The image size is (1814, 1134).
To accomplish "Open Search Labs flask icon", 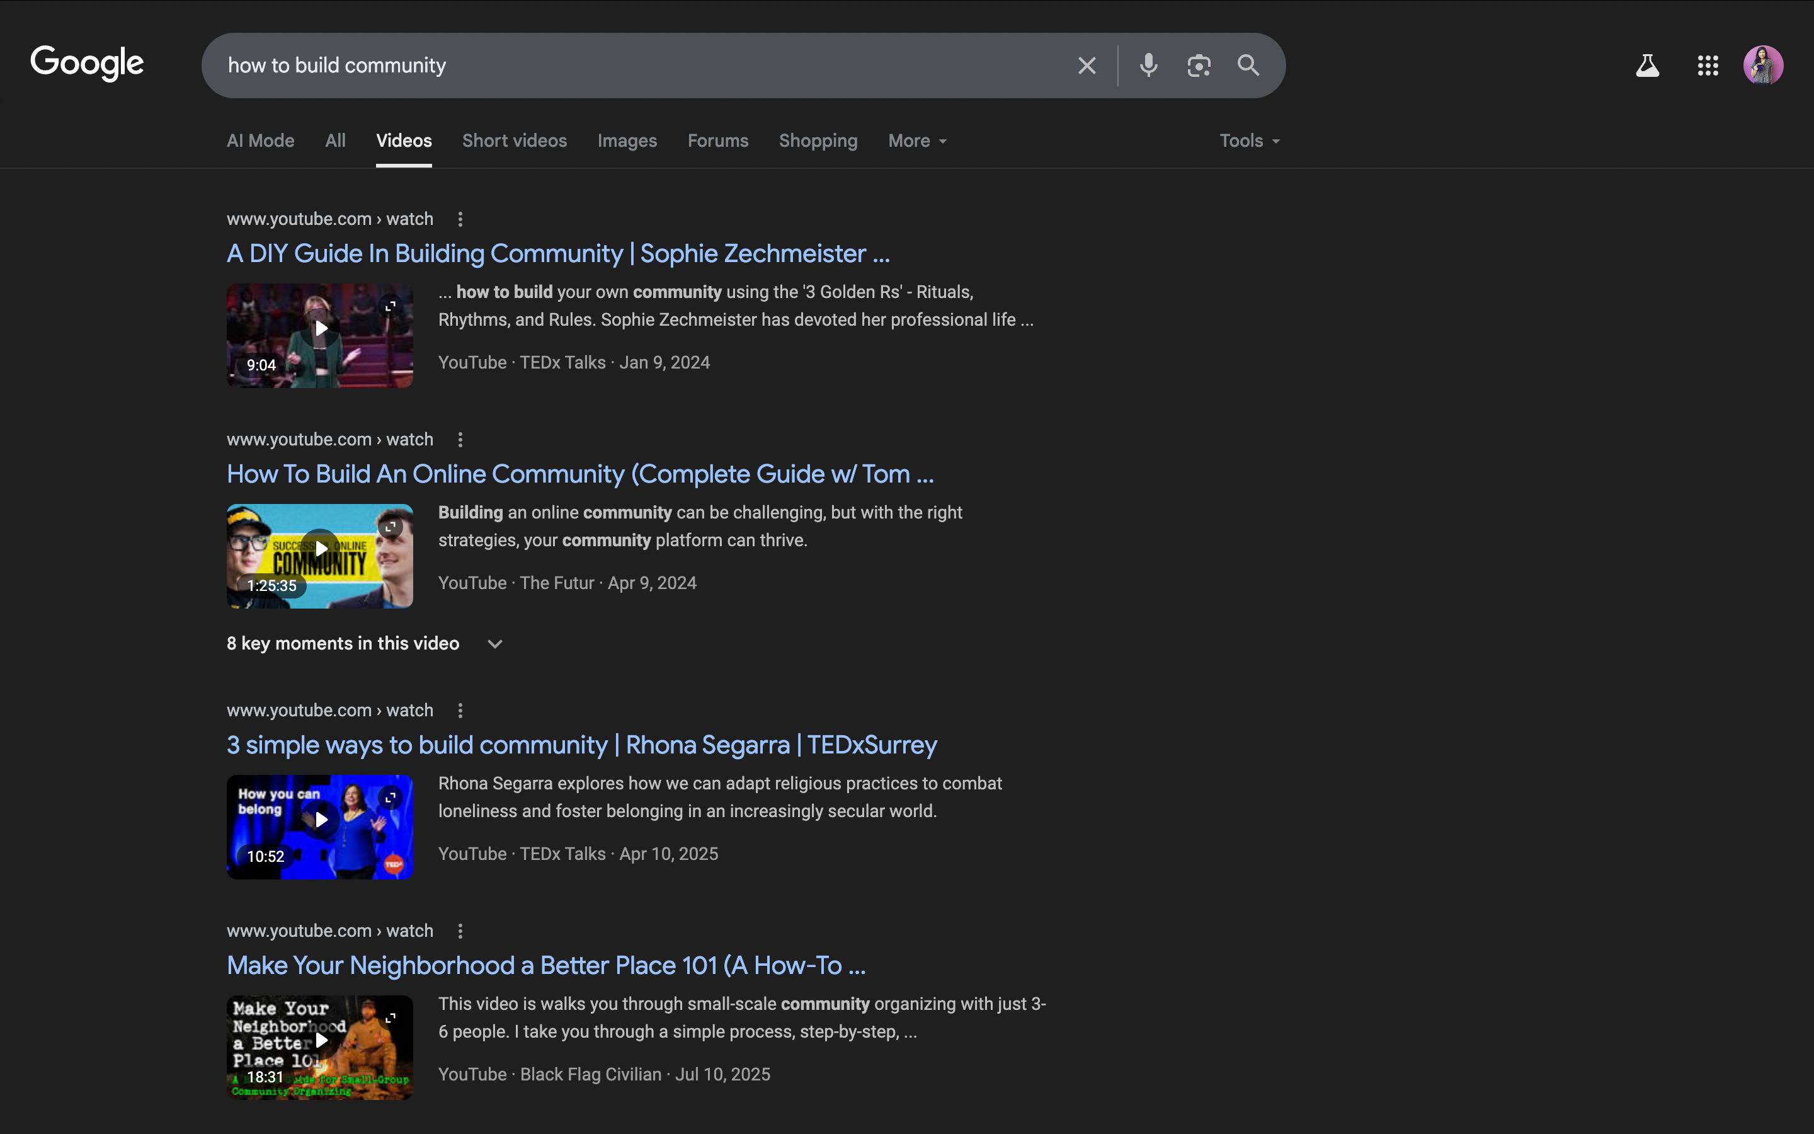I will [x=1647, y=66].
